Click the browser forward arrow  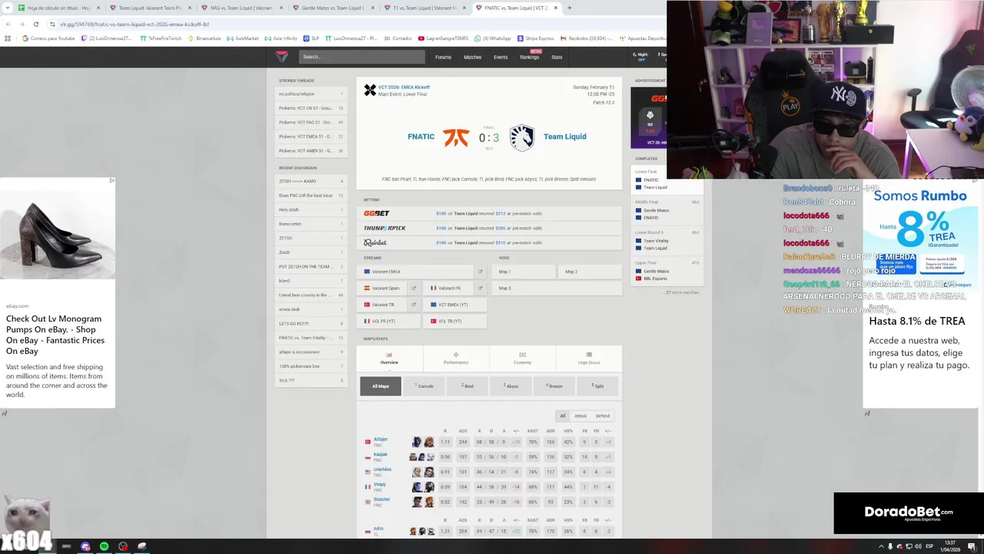[22, 24]
